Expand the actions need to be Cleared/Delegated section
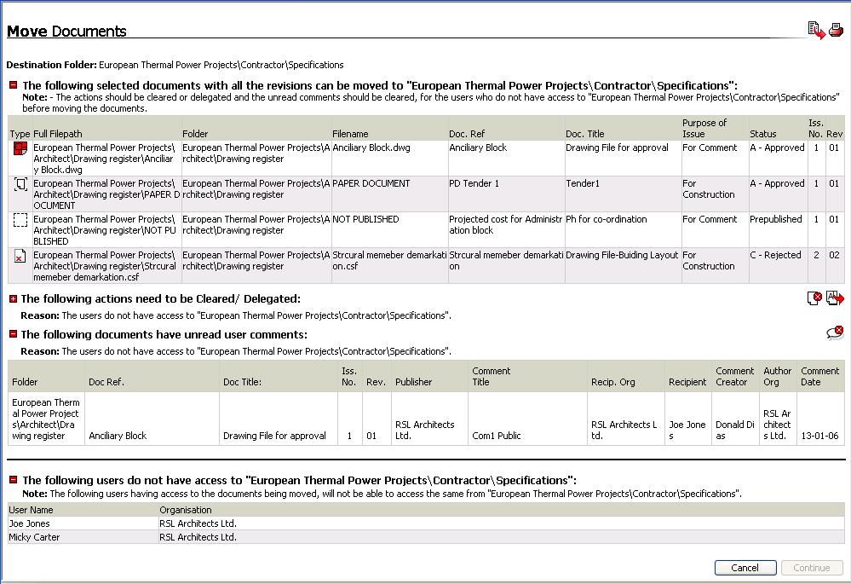The image size is (851, 584). click(13, 298)
